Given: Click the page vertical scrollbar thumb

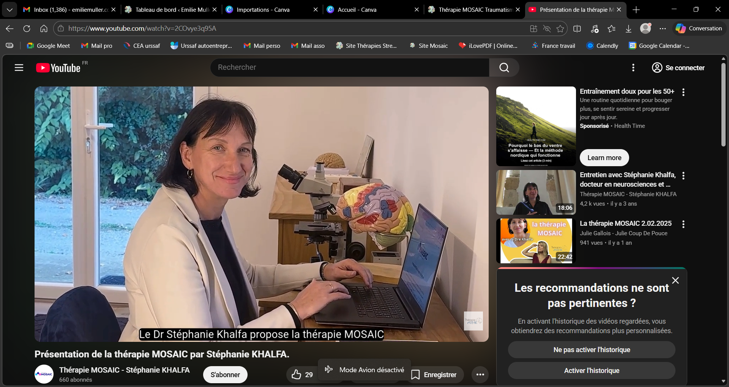Looking at the screenshot, I should coord(723,104).
